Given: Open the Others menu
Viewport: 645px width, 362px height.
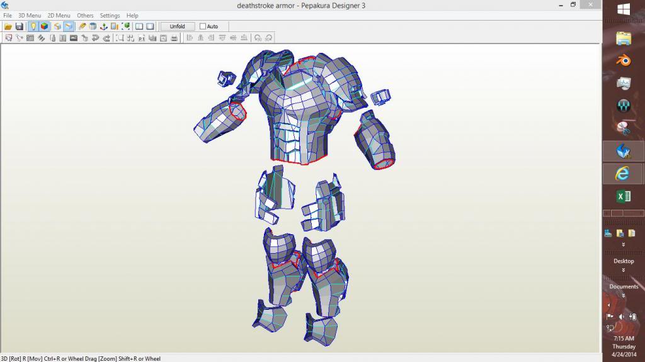Looking at the screenshot, I should point(85,15).
